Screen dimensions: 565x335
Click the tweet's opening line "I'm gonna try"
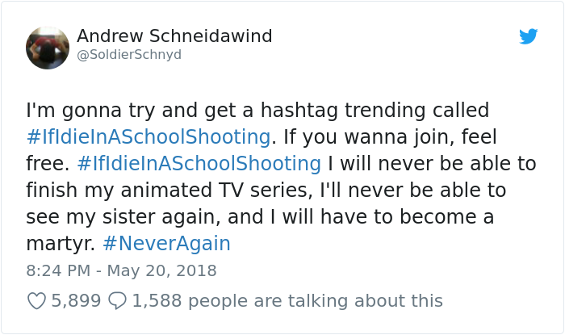[77, 109]
